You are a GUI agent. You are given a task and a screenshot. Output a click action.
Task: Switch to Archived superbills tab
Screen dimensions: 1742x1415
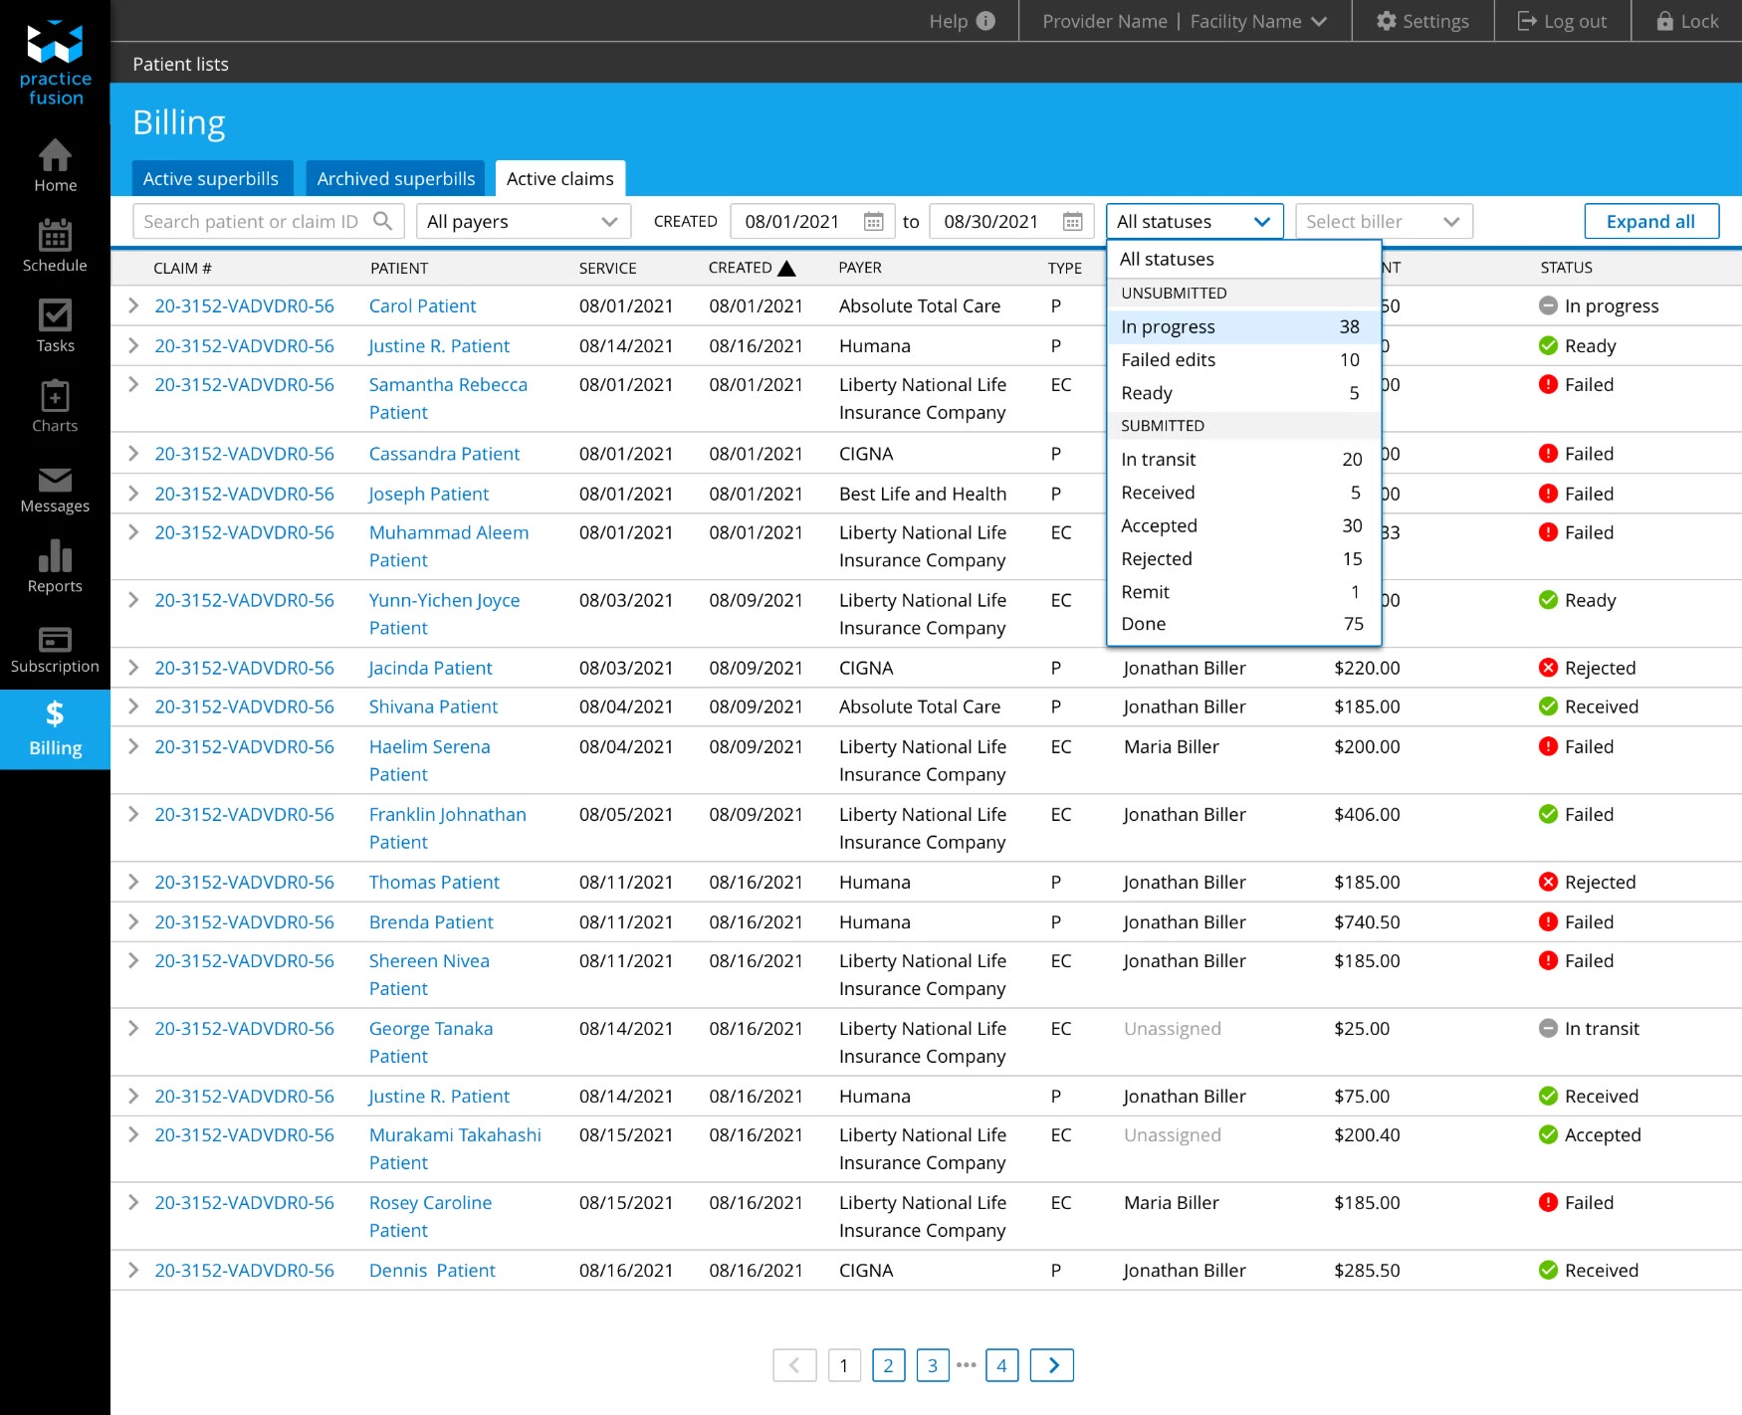[396, 178]
